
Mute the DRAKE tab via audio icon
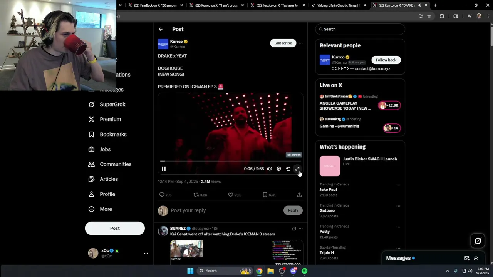click(419, 5)
